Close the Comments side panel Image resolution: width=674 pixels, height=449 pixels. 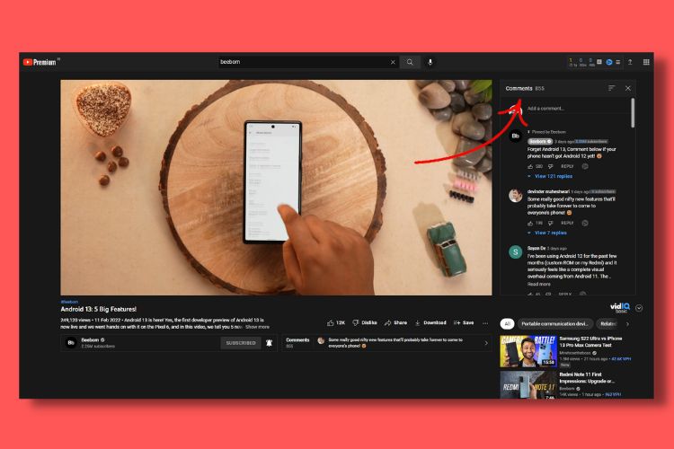(628, 88)
